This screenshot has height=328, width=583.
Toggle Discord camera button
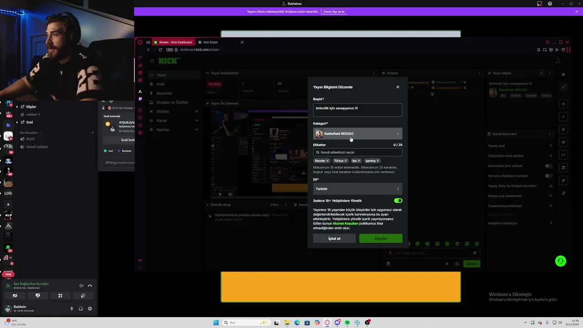[x=15, y=296]
